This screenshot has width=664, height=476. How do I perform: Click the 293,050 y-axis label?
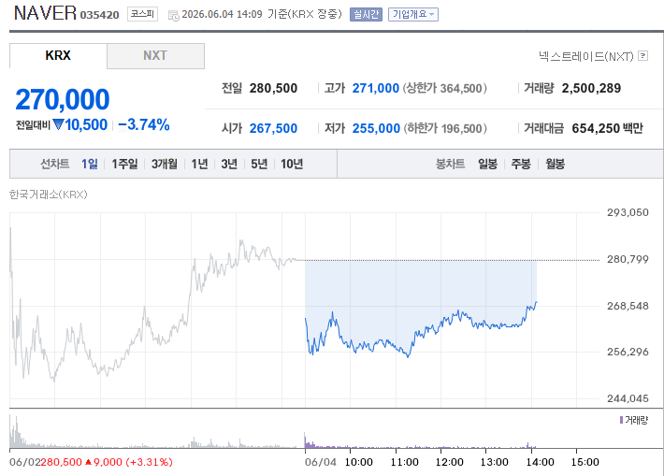point(628,212)
